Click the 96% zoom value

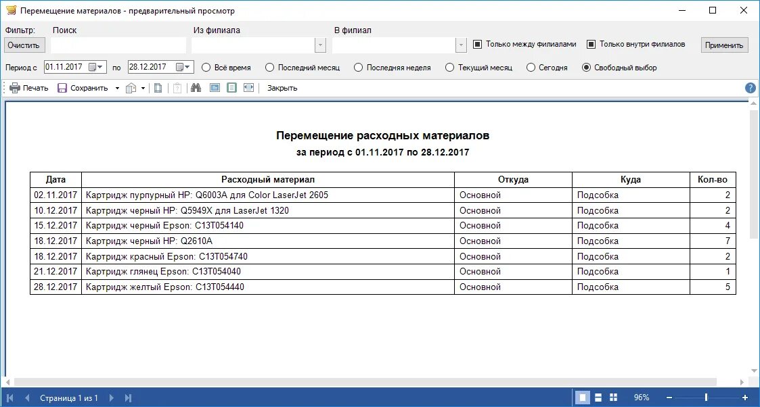click(x=642, y=398)
